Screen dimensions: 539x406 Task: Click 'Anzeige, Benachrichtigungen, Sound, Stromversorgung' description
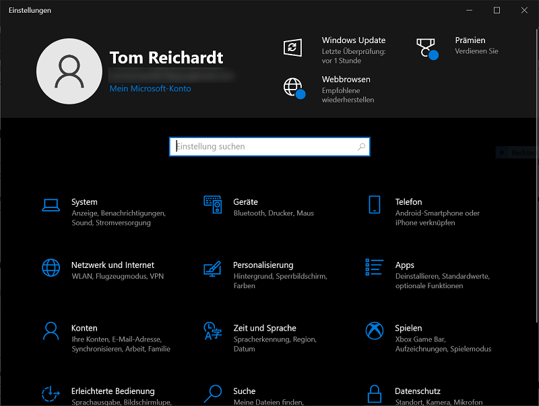pos(119,217)
